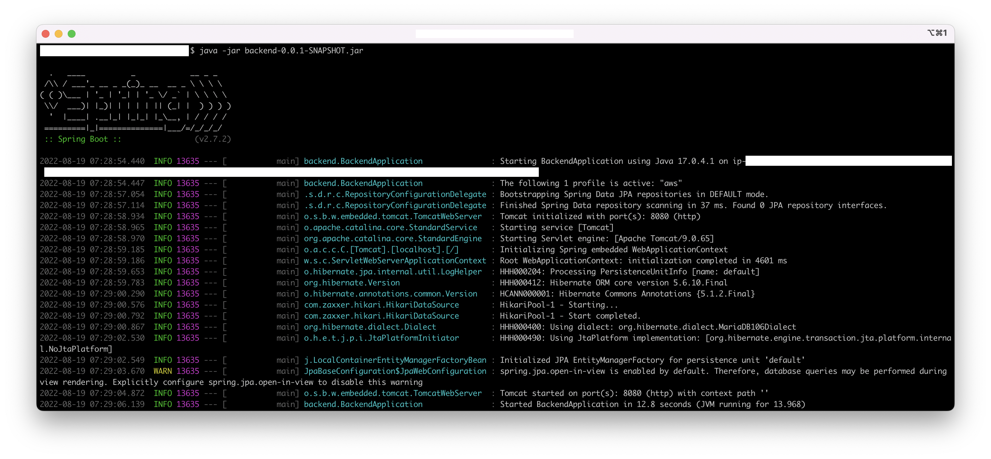Click the yellow WARN level label
Screen dimensions: 991x459
(x=162, y=372)
